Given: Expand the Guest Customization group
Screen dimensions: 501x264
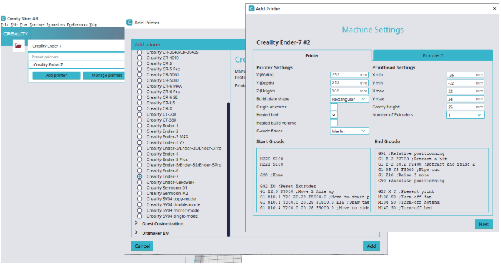Looking at the screenshot, I should point(137,223).
